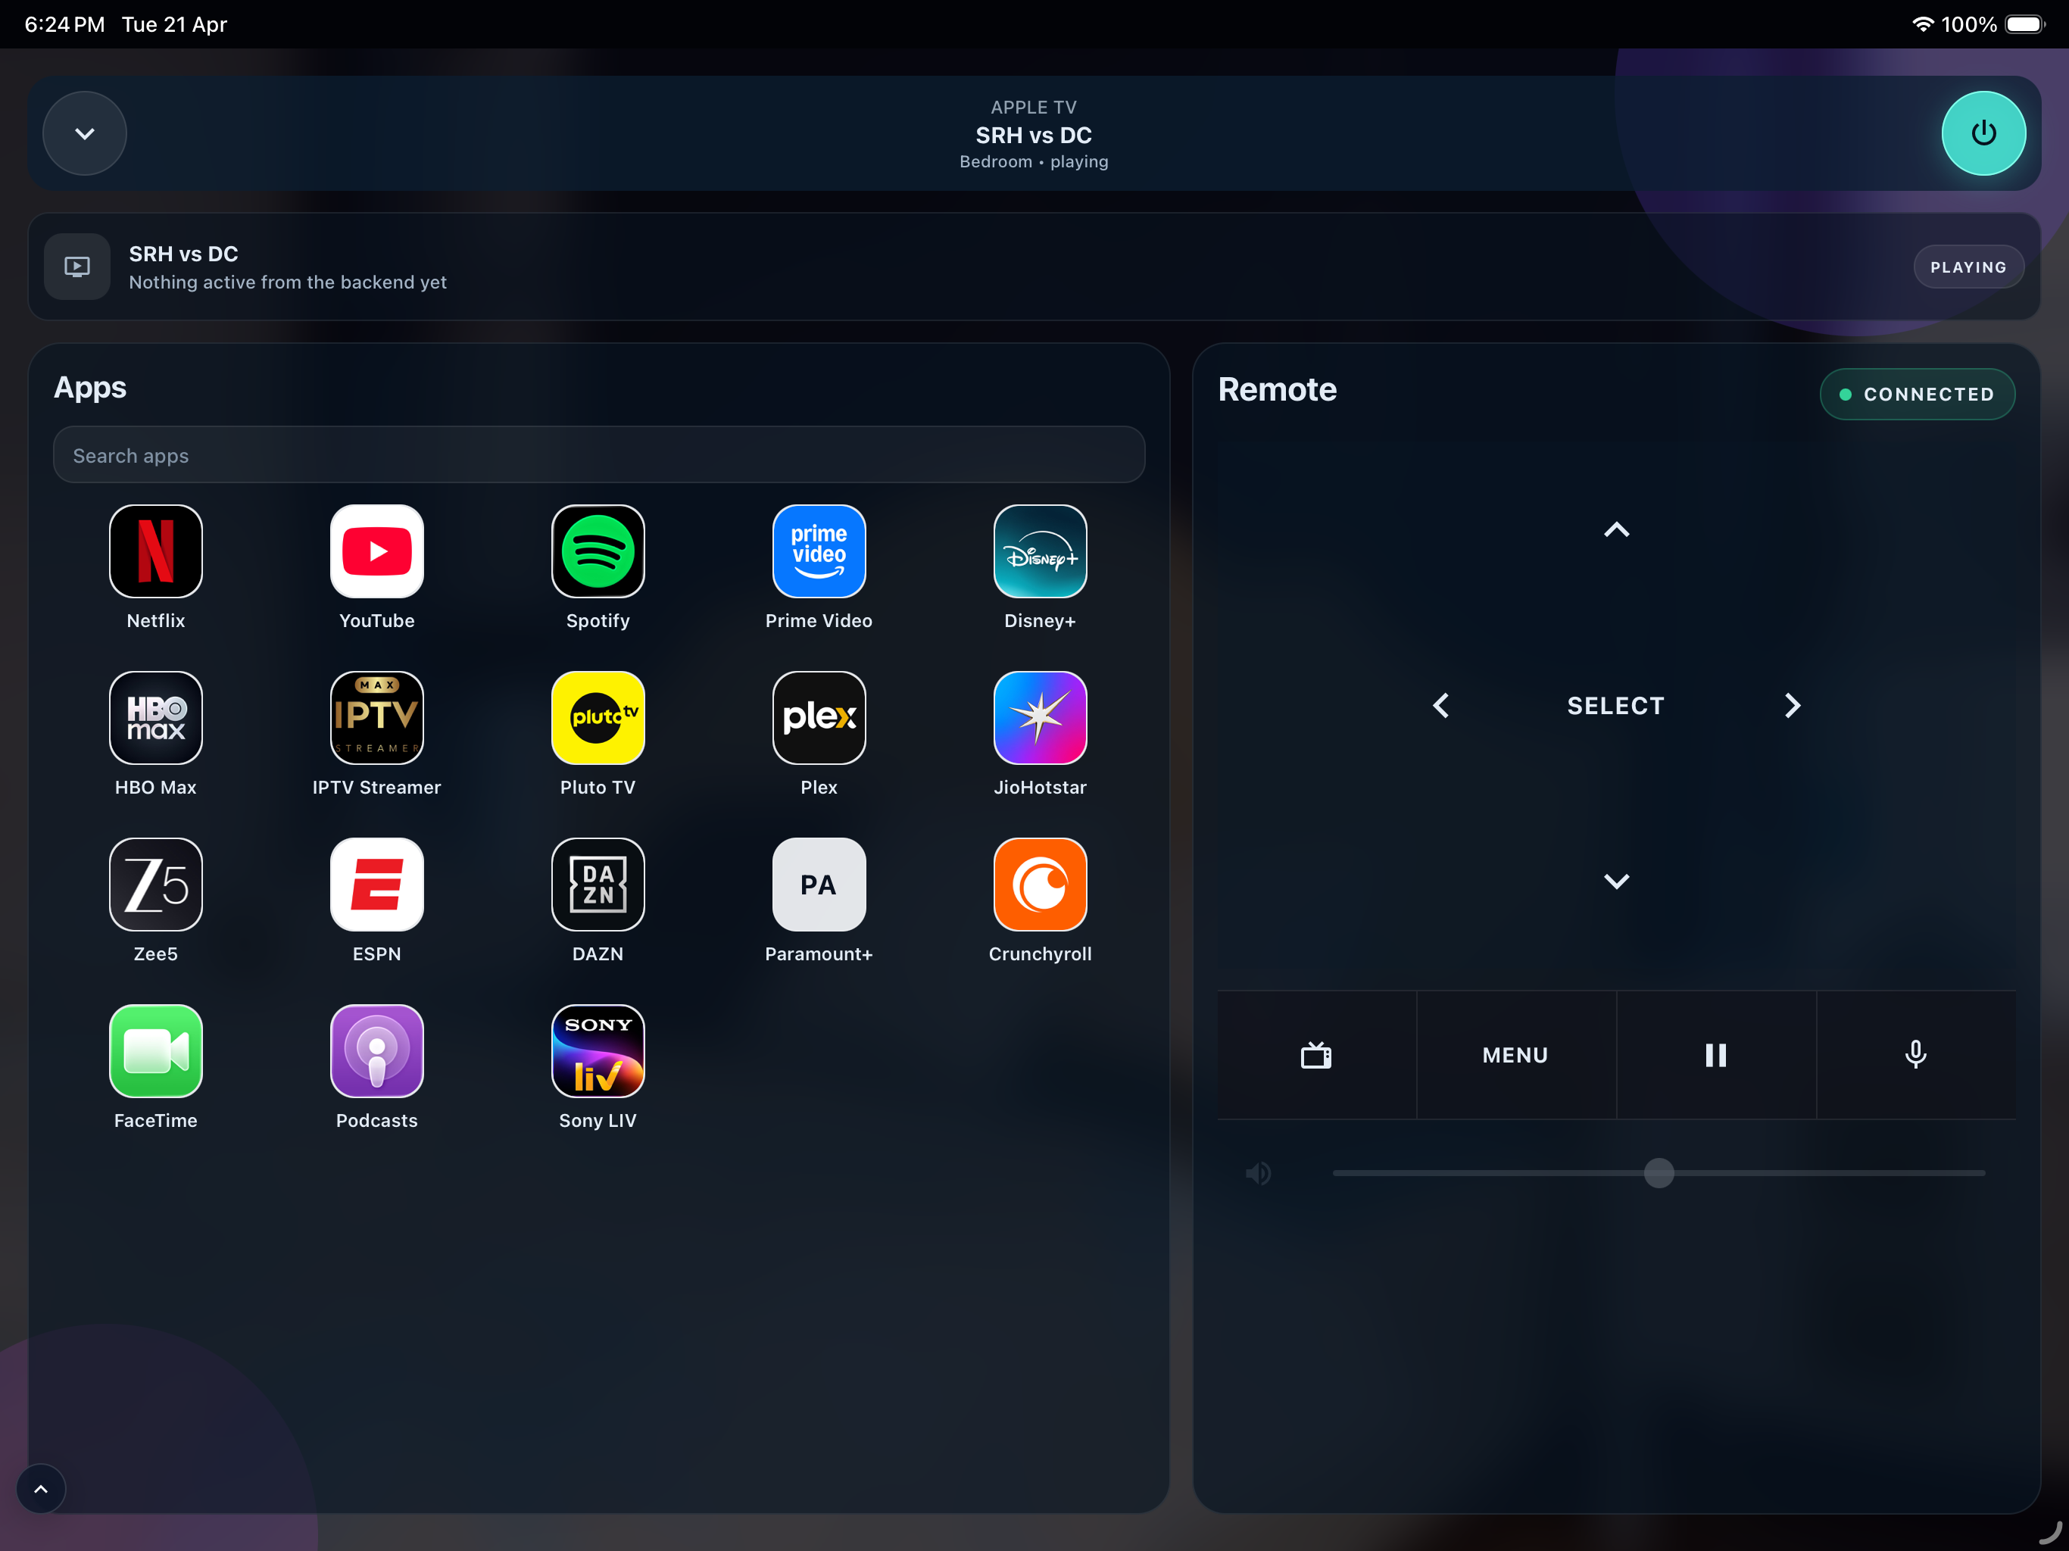This screenshot has width=2069, height=1551.
Task: Open the FaceTime app
Action: click(x=155, y=1050)
